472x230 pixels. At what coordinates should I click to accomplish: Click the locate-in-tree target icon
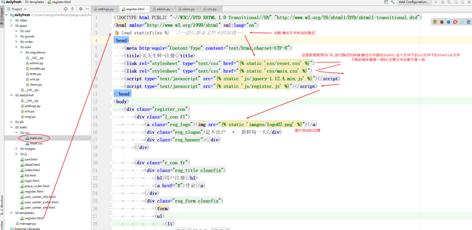click(x=65, y=9)
